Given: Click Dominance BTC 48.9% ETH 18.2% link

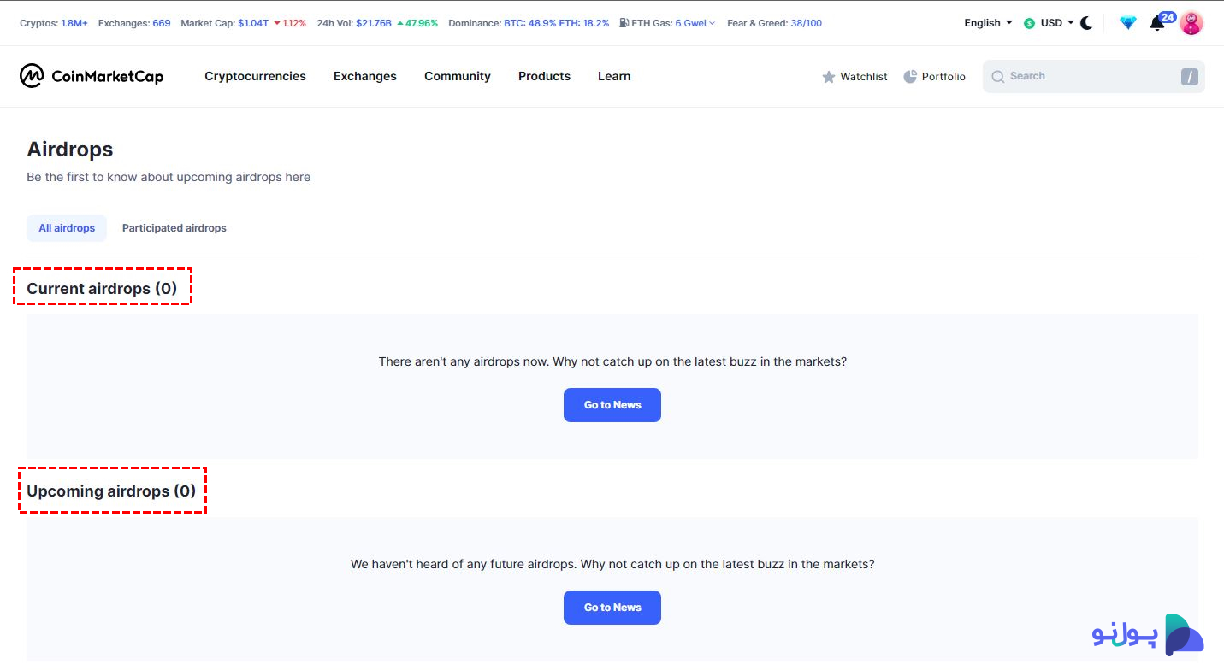Looking at the screenshot, I should point(557,23).
